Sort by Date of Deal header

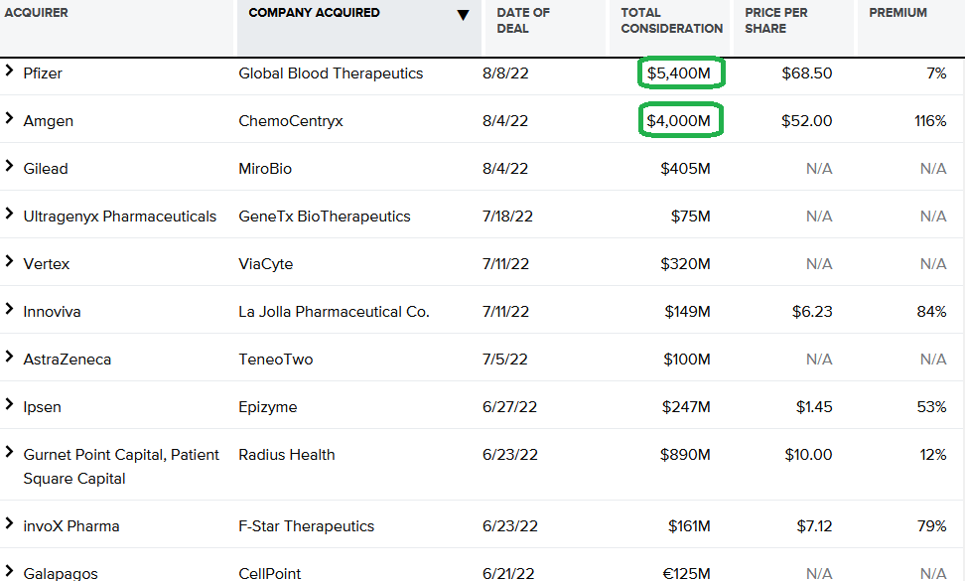pos(523,20)
